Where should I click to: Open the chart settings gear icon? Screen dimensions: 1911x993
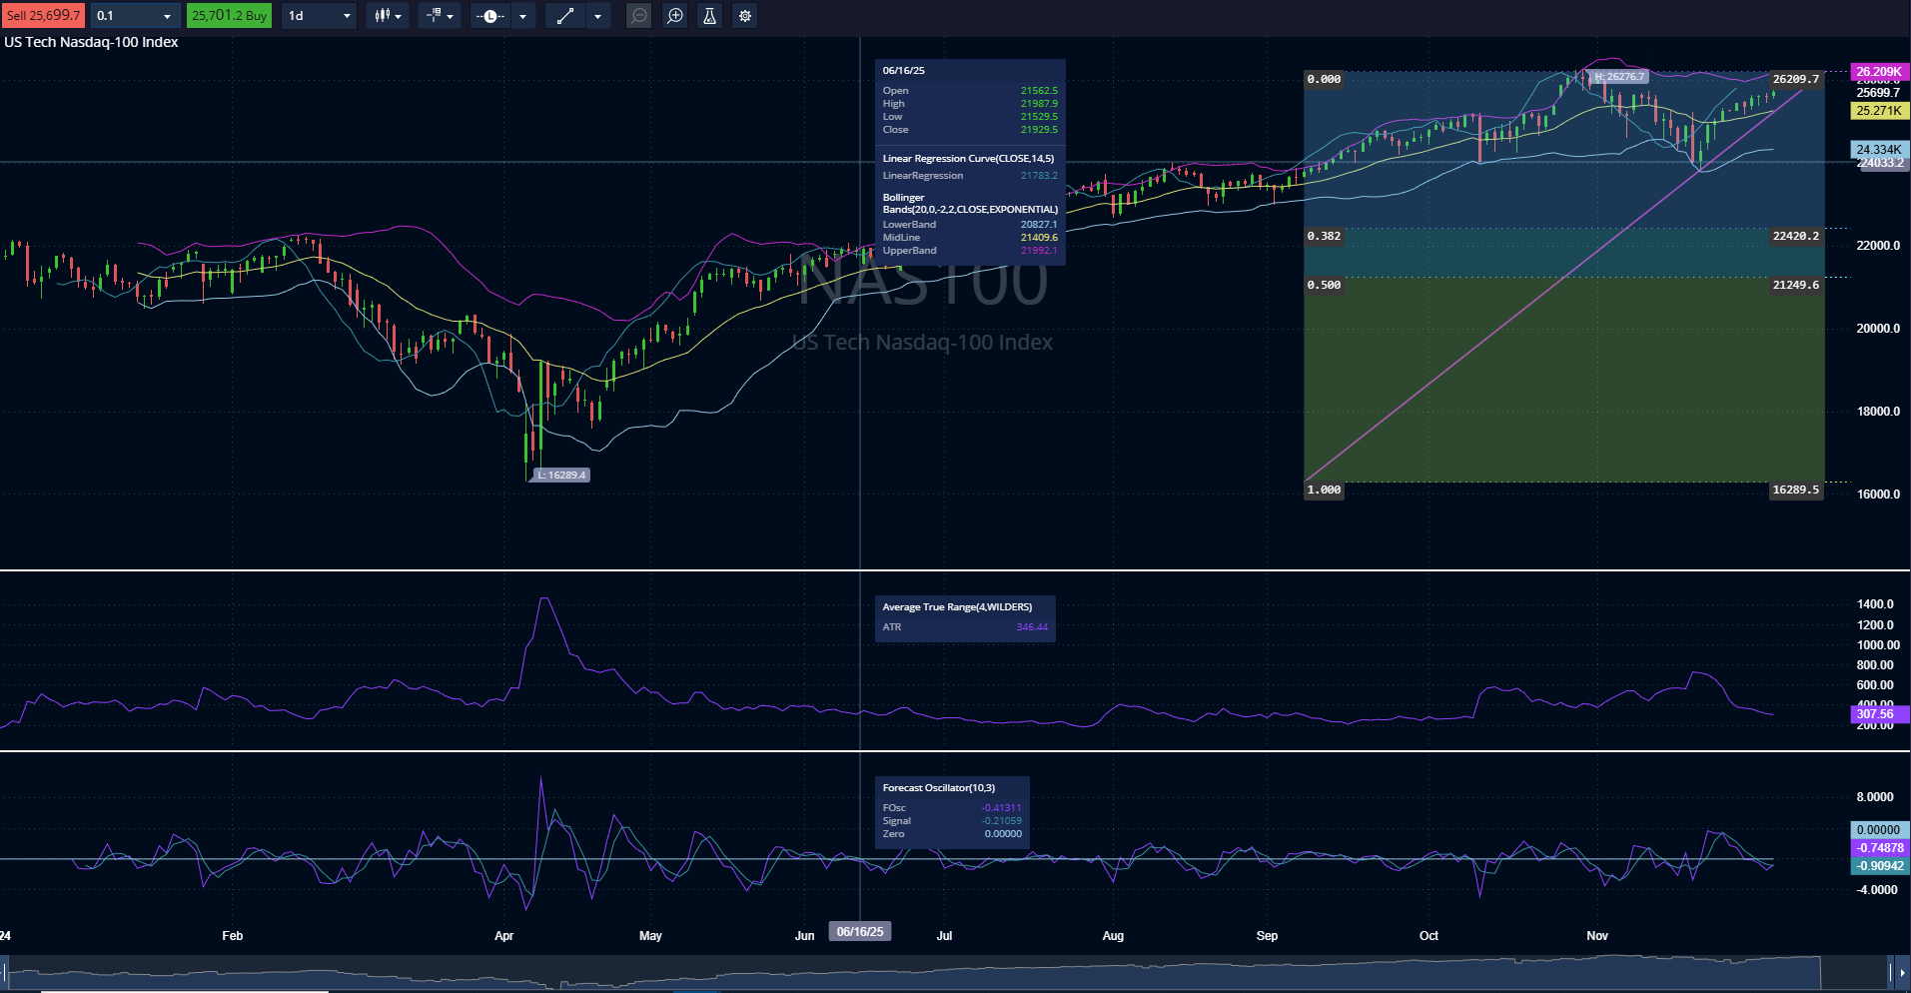pos(744,15)
